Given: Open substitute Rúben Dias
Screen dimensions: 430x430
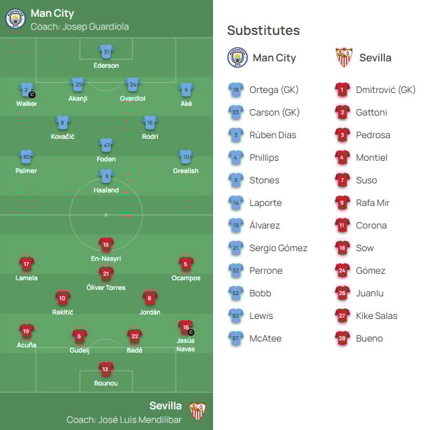Looking at the screenshot, I should coord(274,135).
